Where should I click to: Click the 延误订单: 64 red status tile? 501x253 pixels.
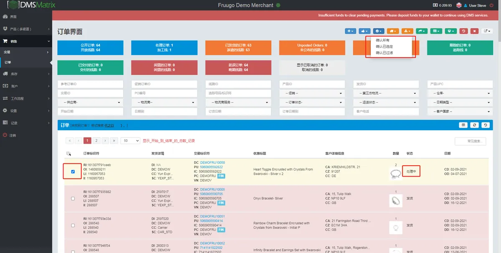238,68
